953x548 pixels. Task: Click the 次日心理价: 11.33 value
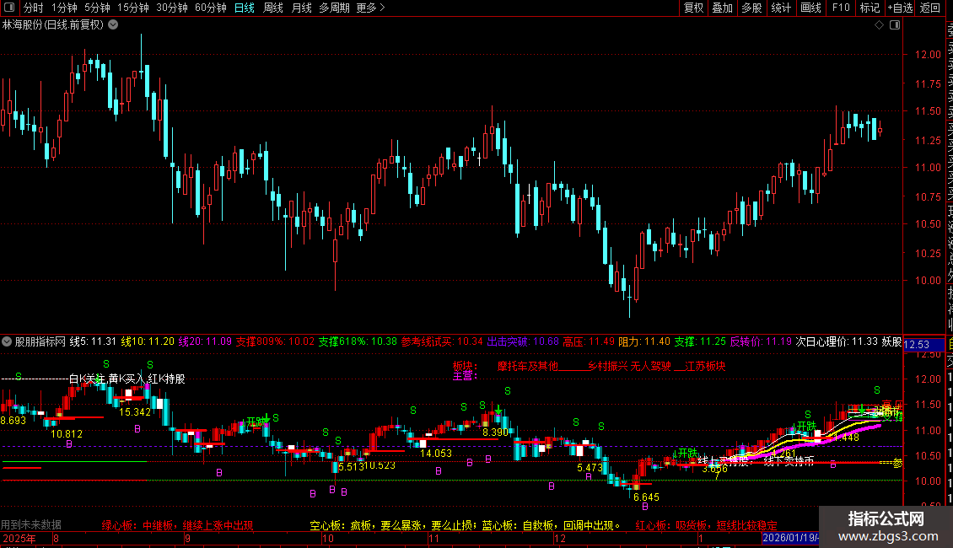point(837,341)
